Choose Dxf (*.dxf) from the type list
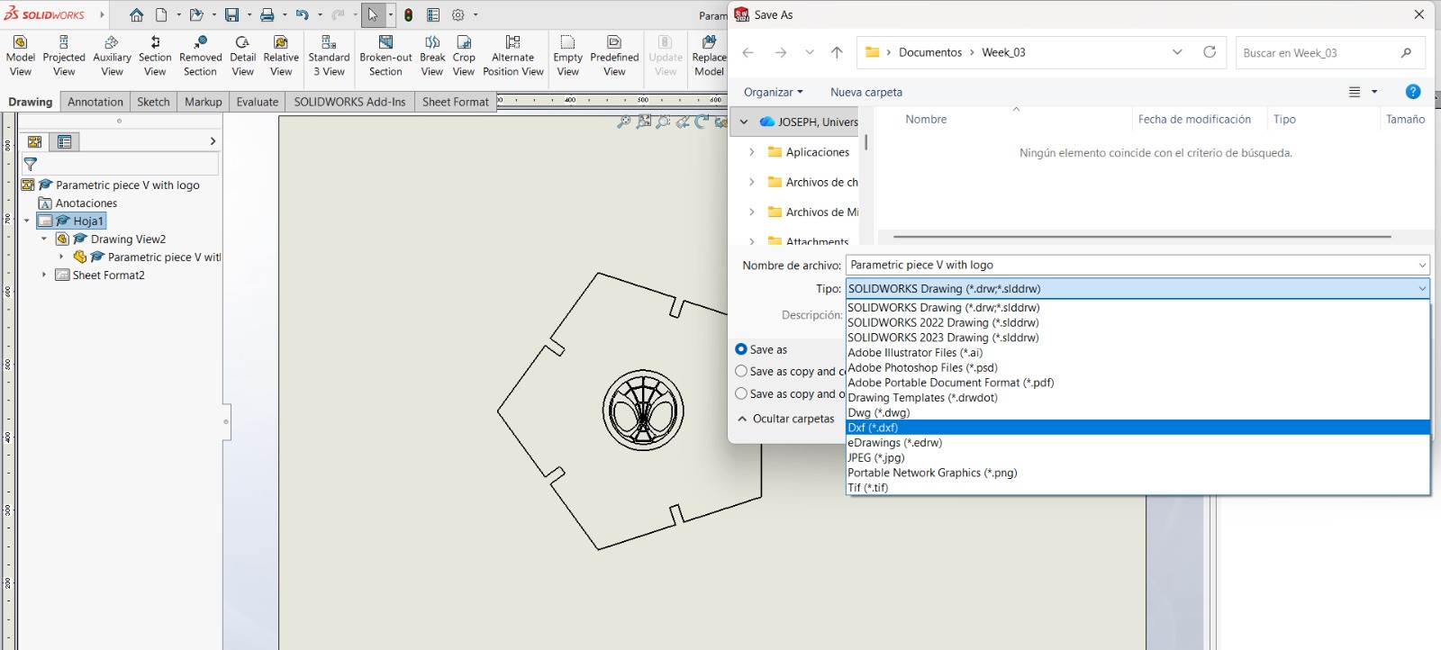The height and width of the screenshot is (650, 1441). point(1138,428)
